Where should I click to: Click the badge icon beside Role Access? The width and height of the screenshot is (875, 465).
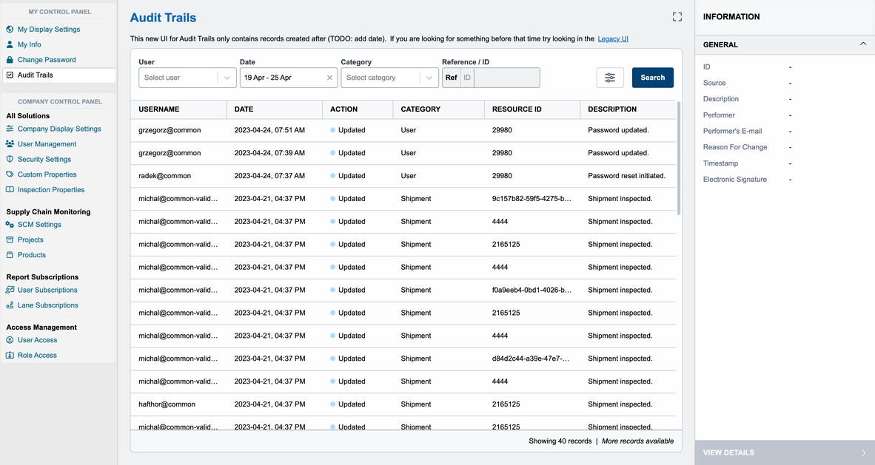(x=10, y=355)
